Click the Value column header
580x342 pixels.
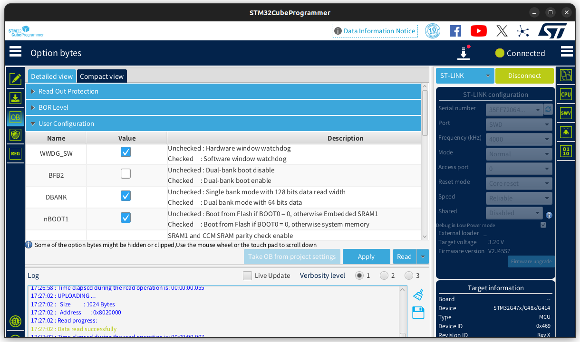coord(127,138)
